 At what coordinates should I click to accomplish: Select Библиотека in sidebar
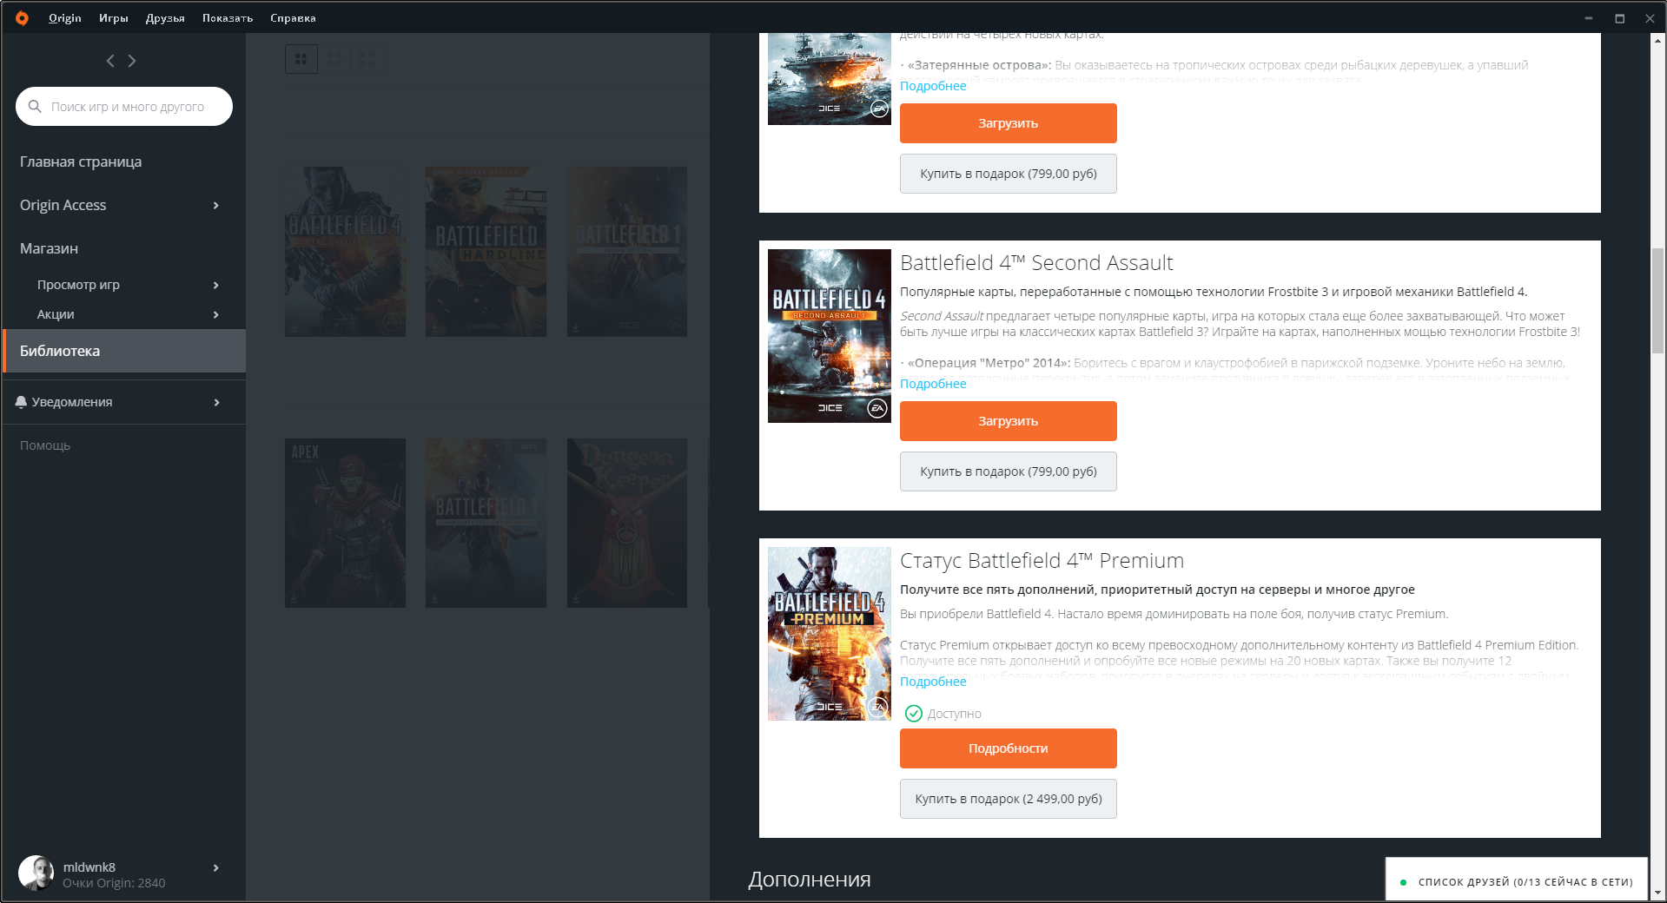tap(123, 351)
